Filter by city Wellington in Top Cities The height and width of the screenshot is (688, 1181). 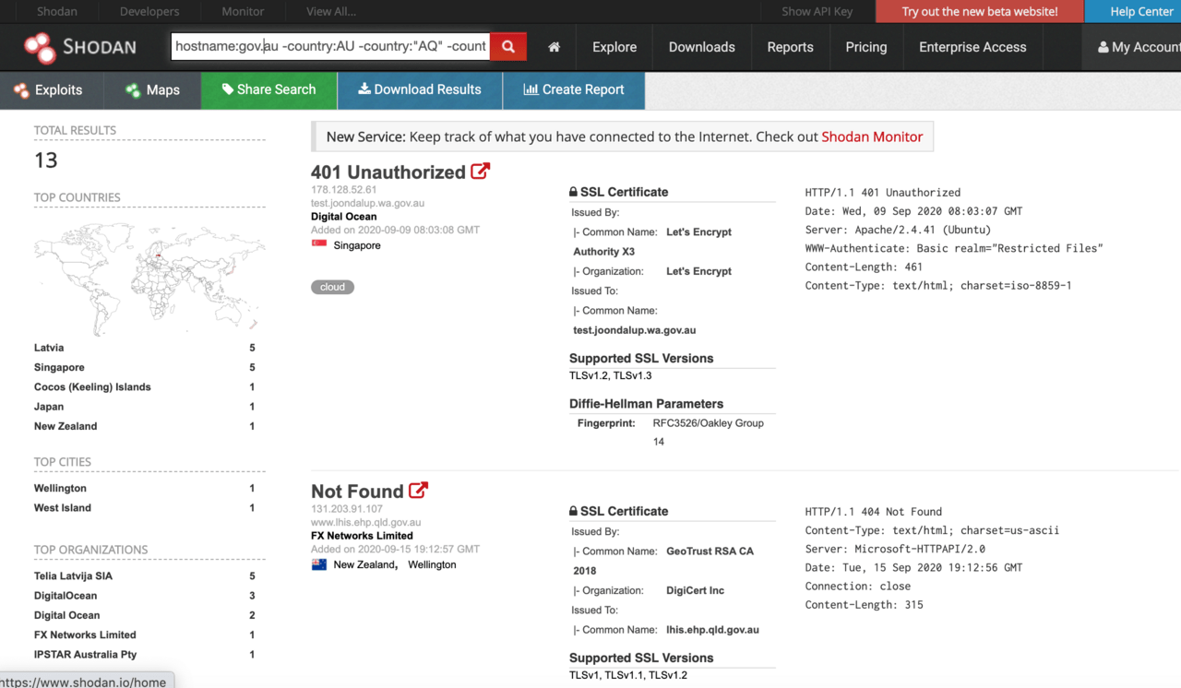[60, 488]
